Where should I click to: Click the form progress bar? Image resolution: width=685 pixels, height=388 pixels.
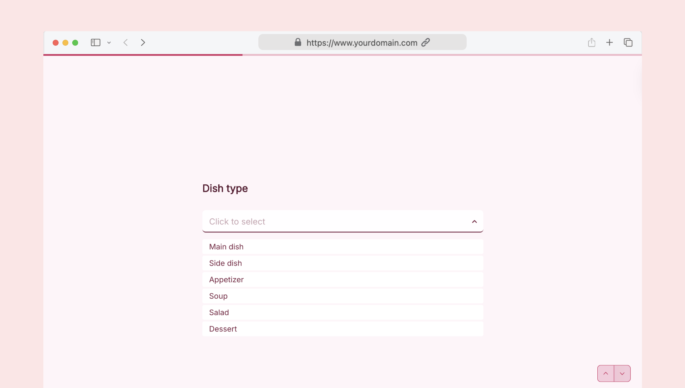[342, 55]
